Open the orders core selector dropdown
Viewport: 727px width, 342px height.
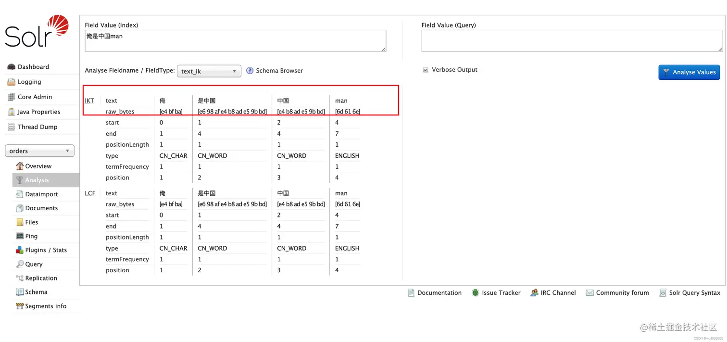tap(39, 151)
